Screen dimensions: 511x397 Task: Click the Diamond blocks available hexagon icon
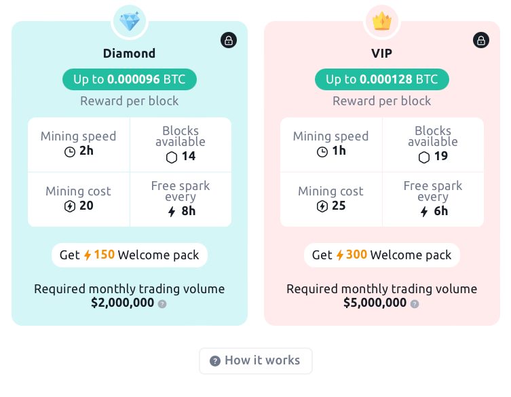[x=172, y=157]
